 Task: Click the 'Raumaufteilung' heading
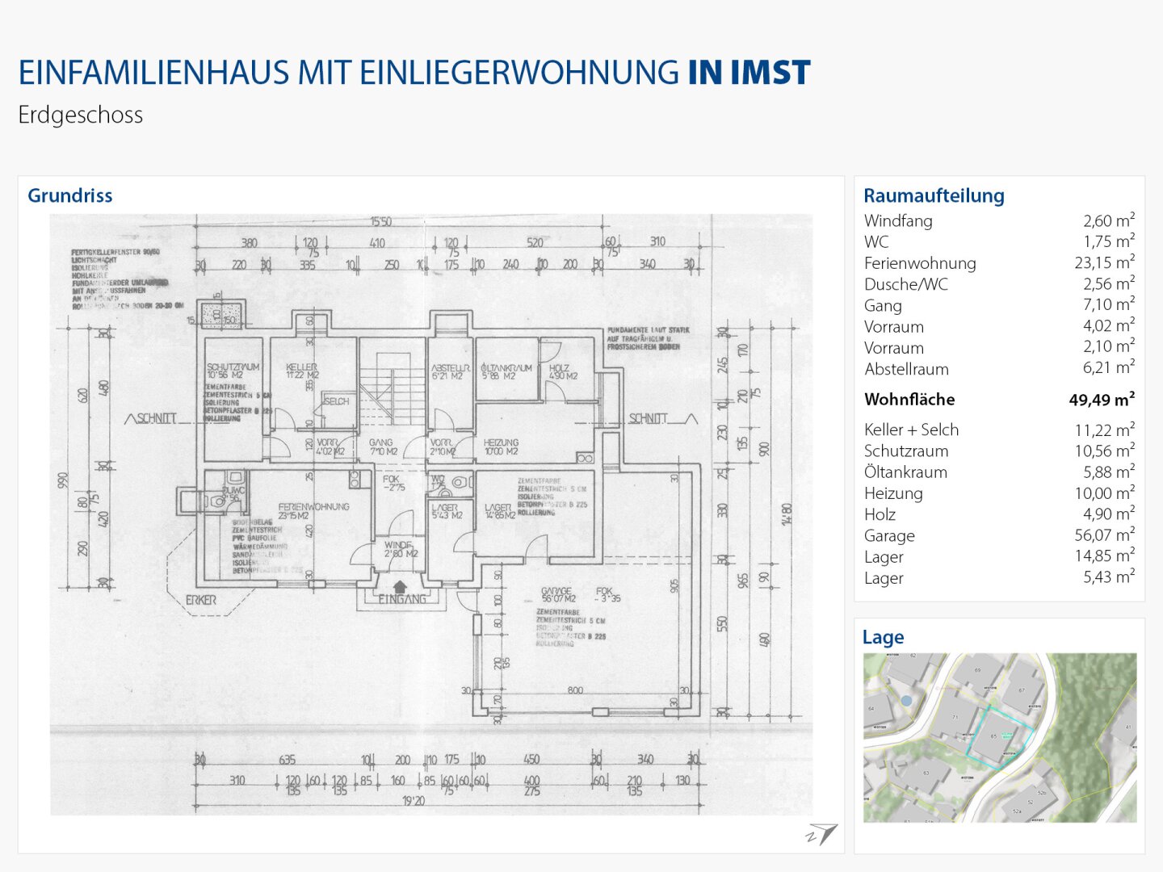[x=934, y=195]
